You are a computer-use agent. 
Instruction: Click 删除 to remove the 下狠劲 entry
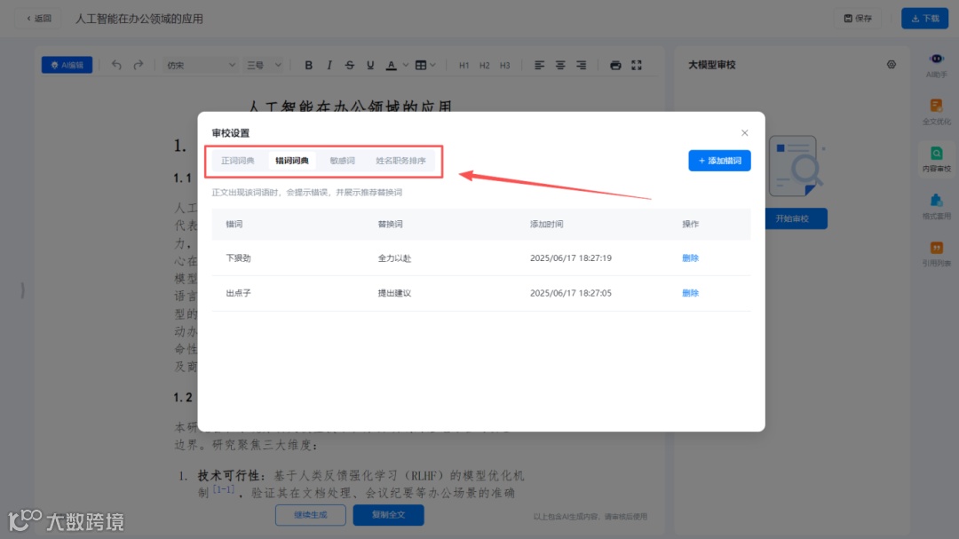[691, 258]
